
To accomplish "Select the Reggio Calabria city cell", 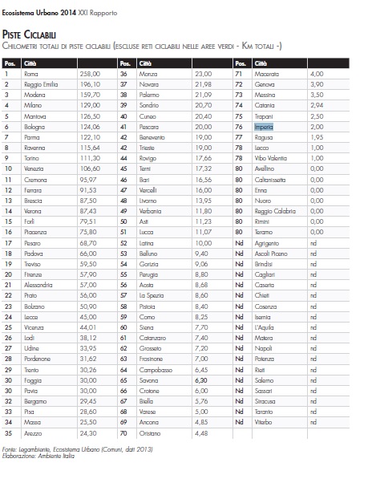I will tap(275, 211).
